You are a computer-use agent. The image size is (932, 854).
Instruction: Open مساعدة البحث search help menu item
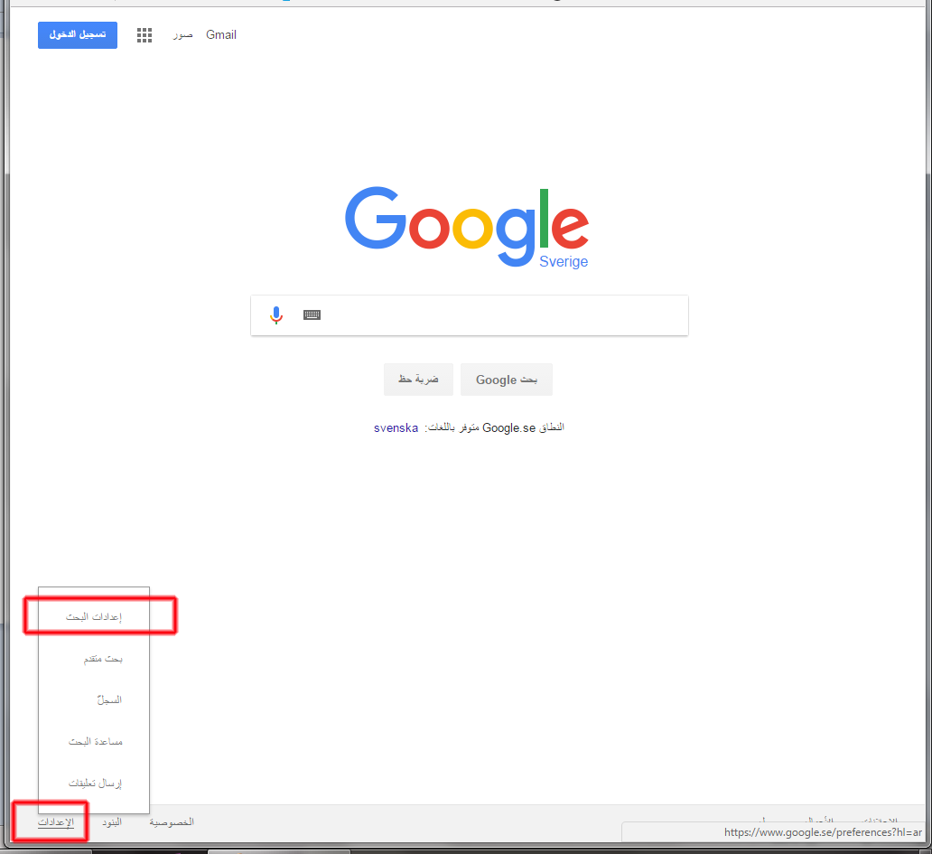click(x=94, y=742)
